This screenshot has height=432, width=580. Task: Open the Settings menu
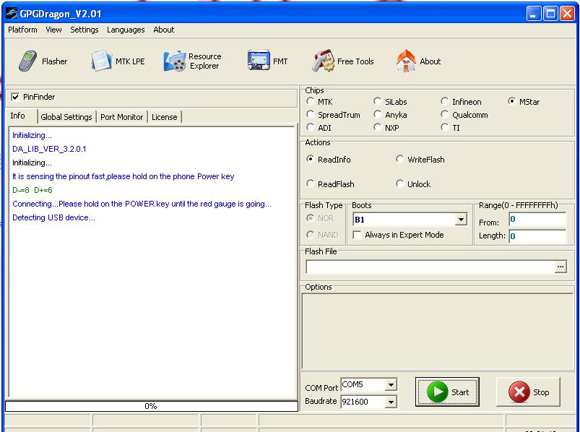click(85, 30)
